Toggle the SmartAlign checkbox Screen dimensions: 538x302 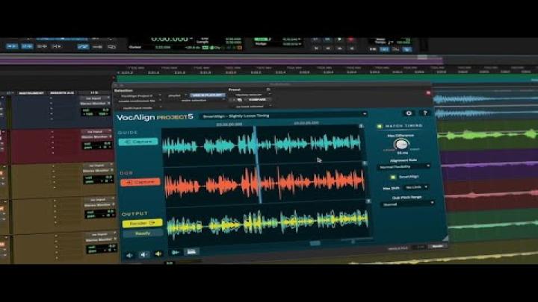pos(393,177)
